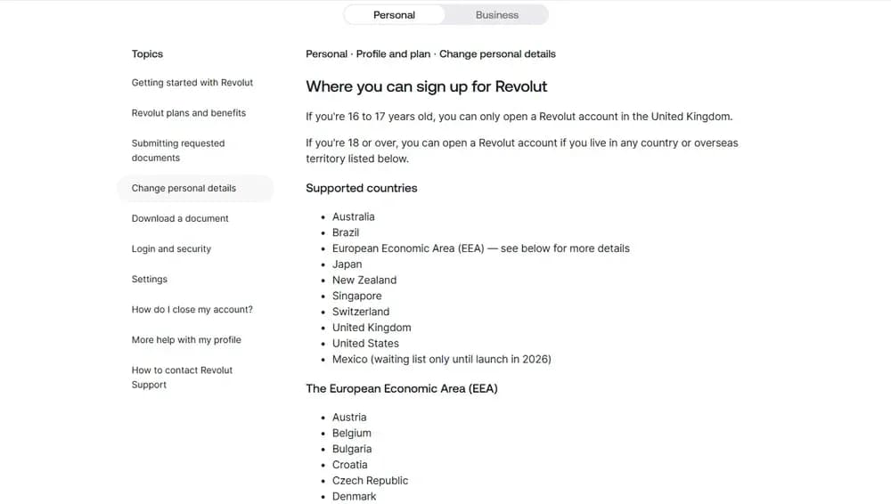Click Change personal details breadcrumb
This screenshot has height=504, width=891.
497,54
